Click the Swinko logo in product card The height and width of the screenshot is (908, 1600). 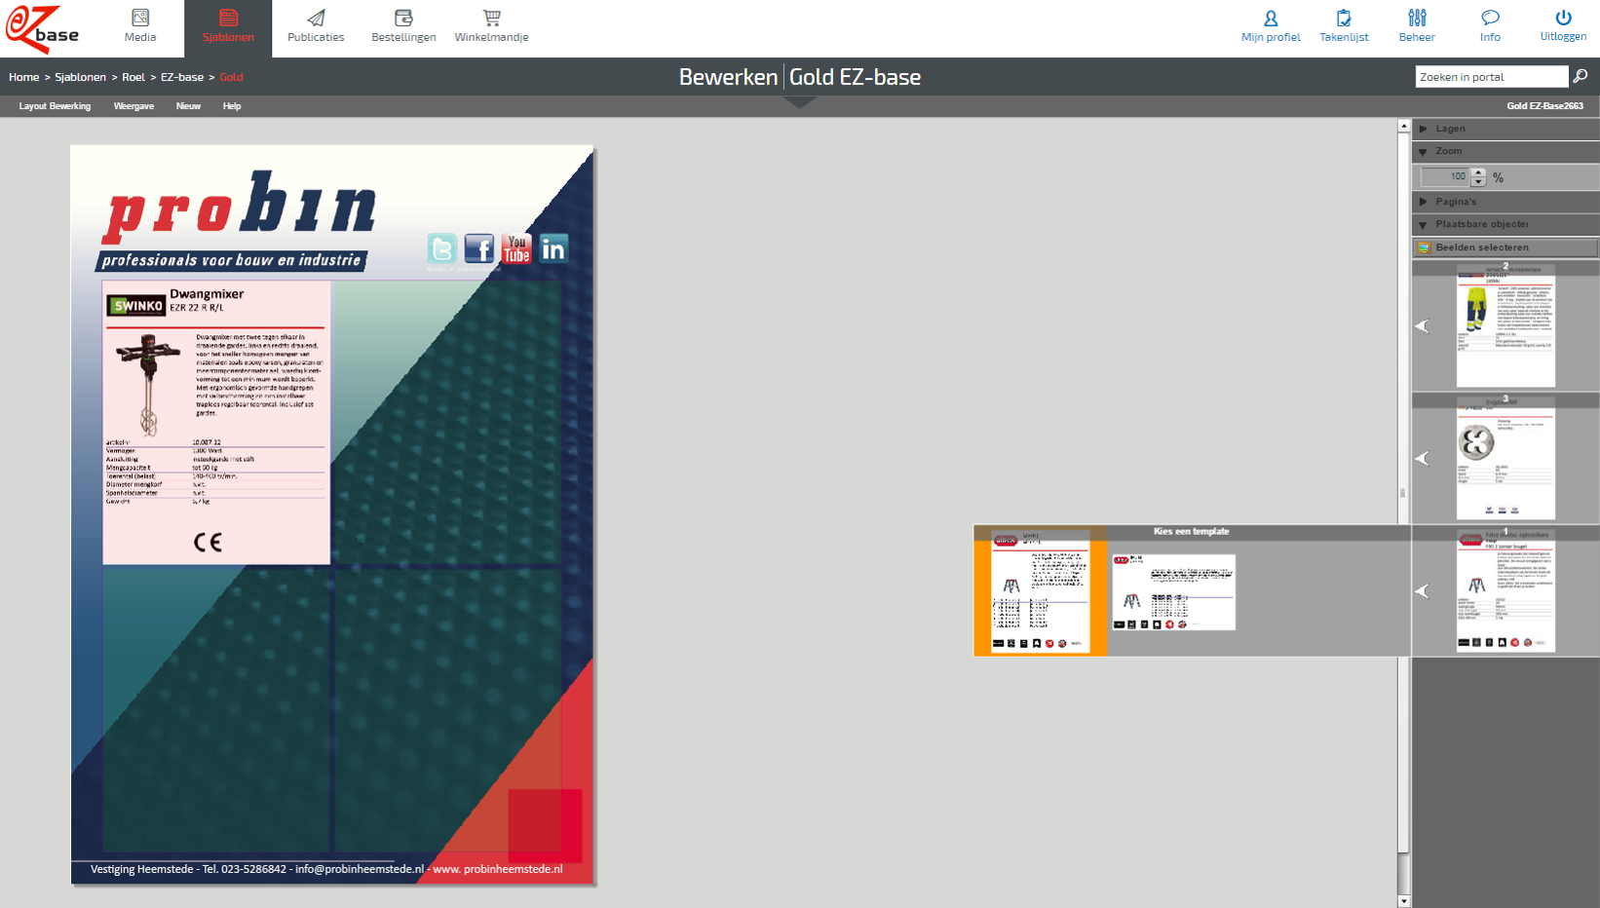point(136,306)
